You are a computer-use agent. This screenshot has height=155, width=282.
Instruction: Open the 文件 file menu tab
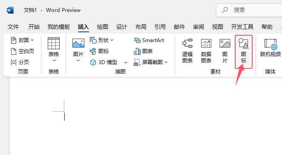(13, 27)
